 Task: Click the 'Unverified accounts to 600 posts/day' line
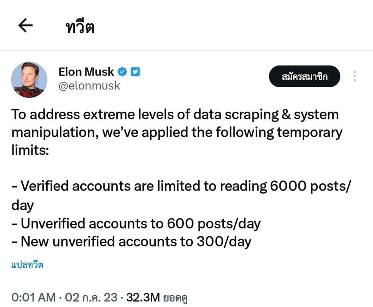click(136, 224)
